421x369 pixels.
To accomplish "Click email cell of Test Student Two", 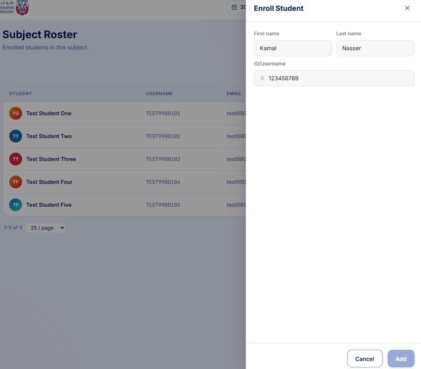I will pyautogui.click(x=236, y=136).
